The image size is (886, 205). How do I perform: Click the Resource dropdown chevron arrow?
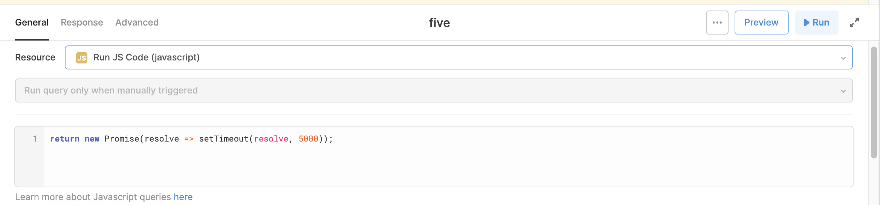pos(843,58)
